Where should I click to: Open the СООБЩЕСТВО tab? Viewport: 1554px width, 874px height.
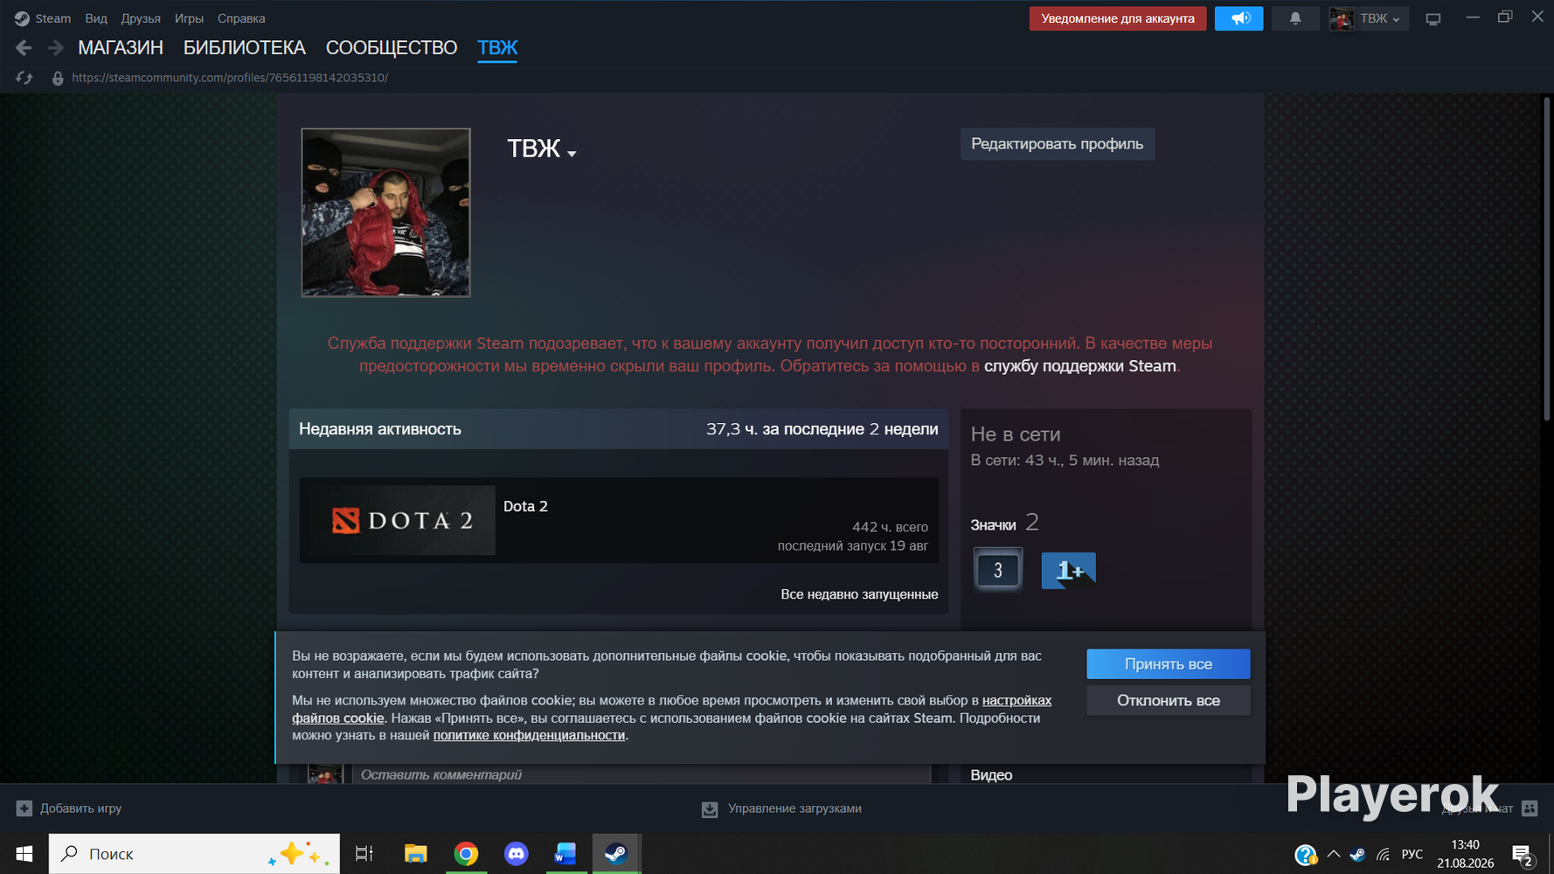[392, 48]
